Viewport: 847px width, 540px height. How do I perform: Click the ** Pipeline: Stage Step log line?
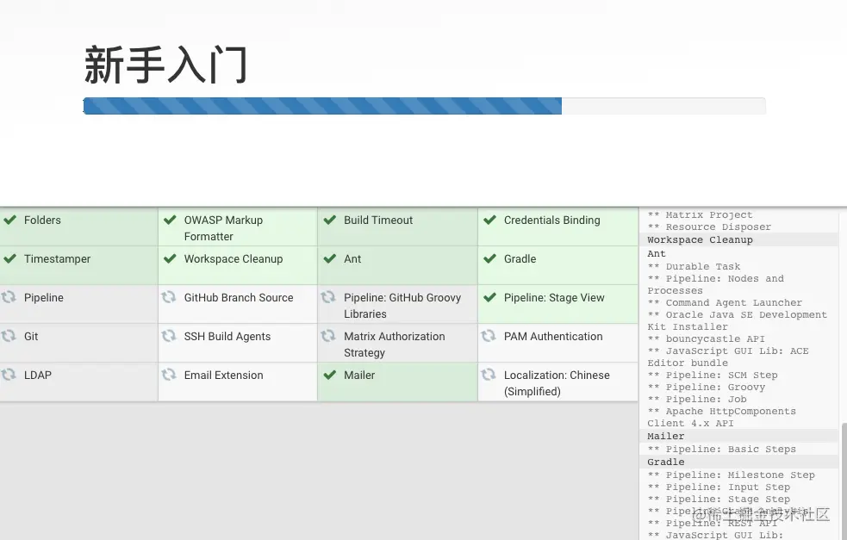pos(719,500)
